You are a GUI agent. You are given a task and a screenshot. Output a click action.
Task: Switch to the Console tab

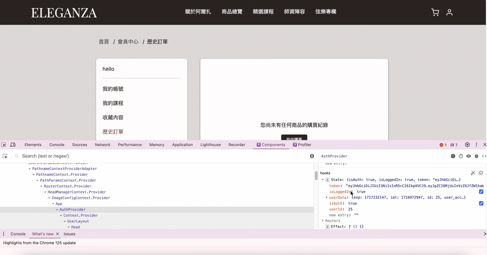[57, 145]
